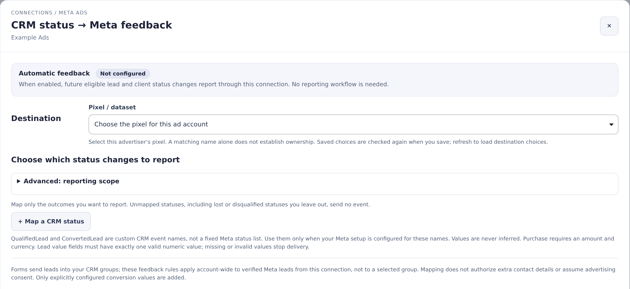The height and width of the screenshot is (289, 630).
Task: Click the note starting Forms send leads
Action: click(313, 274)
